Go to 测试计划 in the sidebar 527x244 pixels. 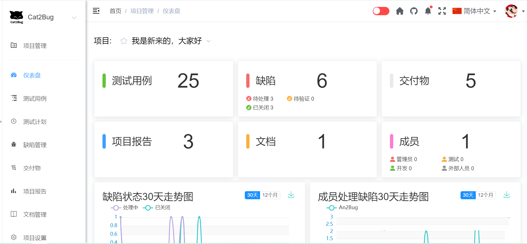click(x=35, y=122)
